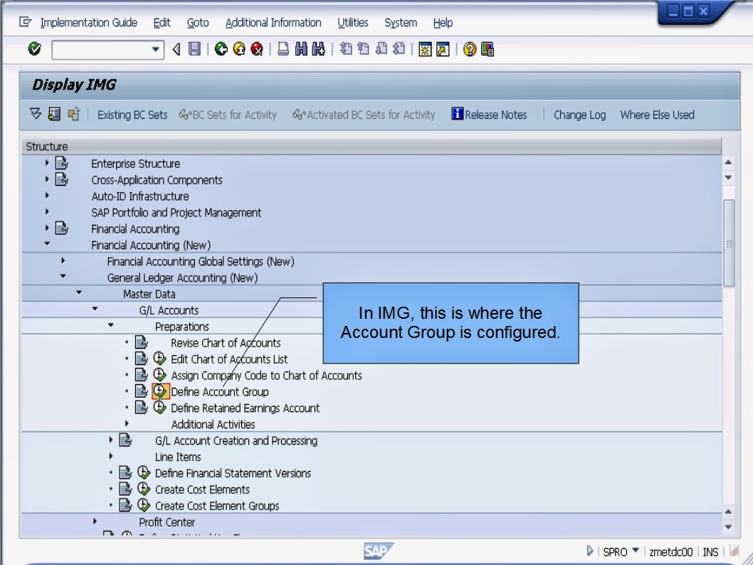Click the Existing BC Sets button
Screen dimensions: 753x565
[x=132, y=115]
